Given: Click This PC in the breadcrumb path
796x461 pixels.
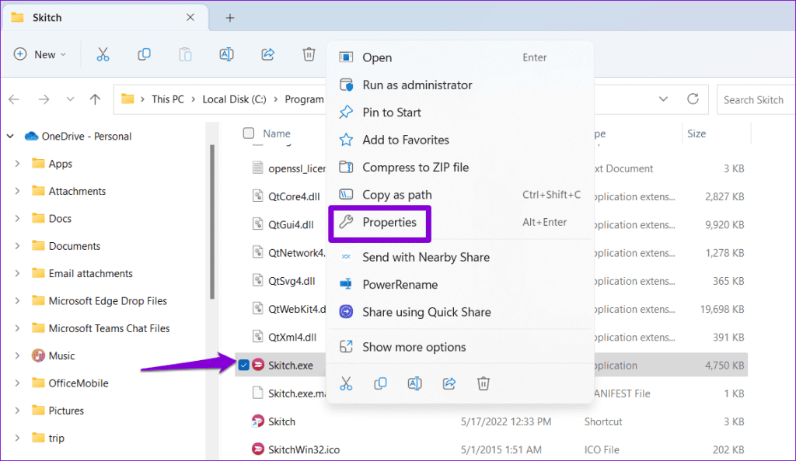Looking at the screenshot, I should (167, 99).
